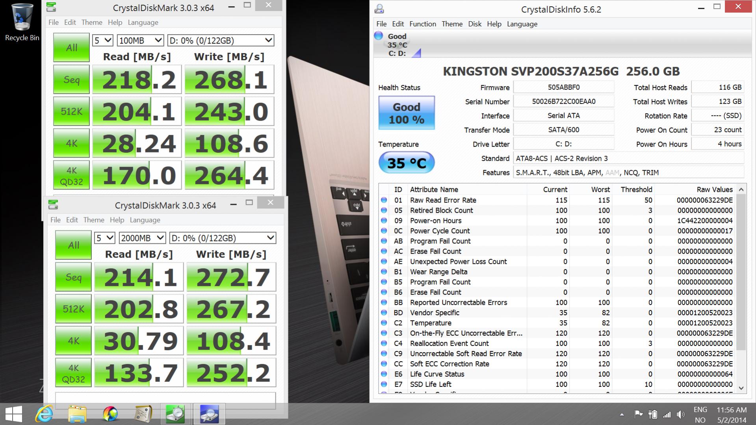756x425 pixels.
Task: Open drive dropdown in bottom CrystalDiskMark
Action: pos(223,238)
